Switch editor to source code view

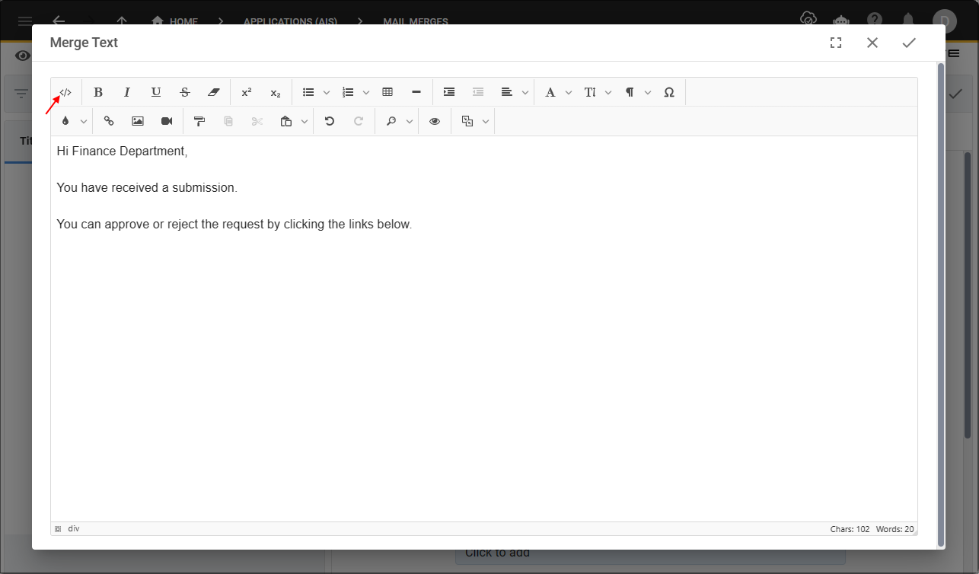click(65, 92)
